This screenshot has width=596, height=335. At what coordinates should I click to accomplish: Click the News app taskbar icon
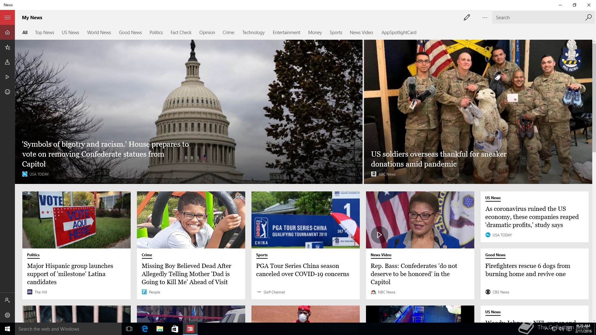[x=190, y=329]
